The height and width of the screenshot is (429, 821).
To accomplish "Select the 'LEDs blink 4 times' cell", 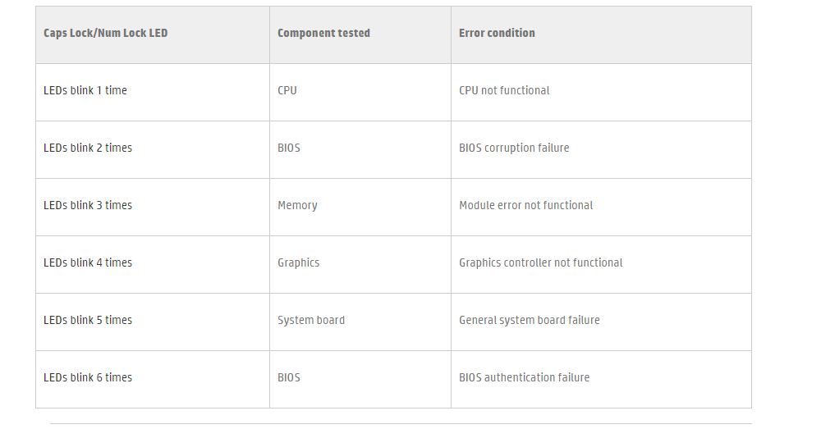I will click(88, 262).
